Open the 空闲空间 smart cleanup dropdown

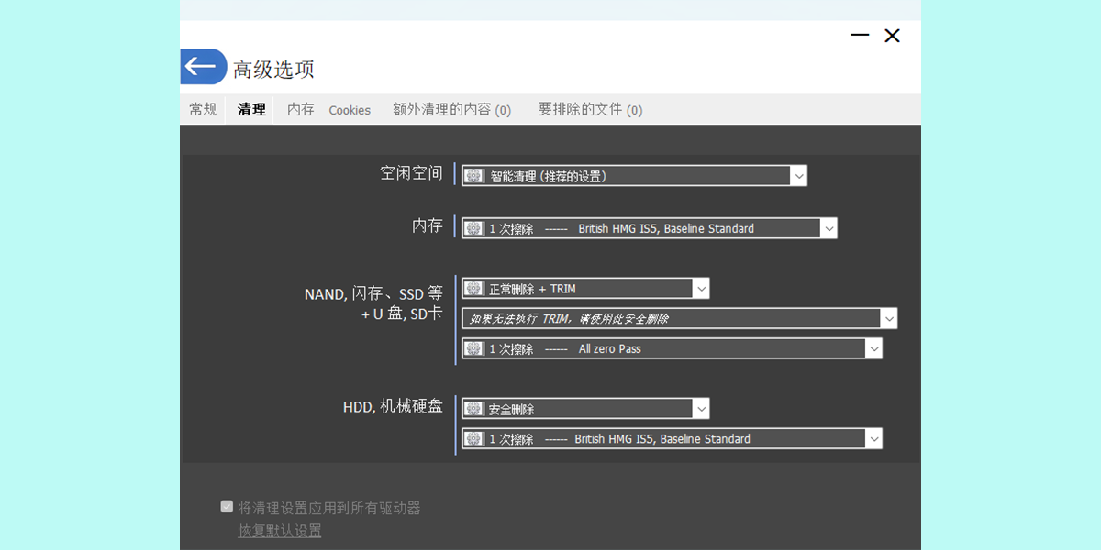coord(798,175)
